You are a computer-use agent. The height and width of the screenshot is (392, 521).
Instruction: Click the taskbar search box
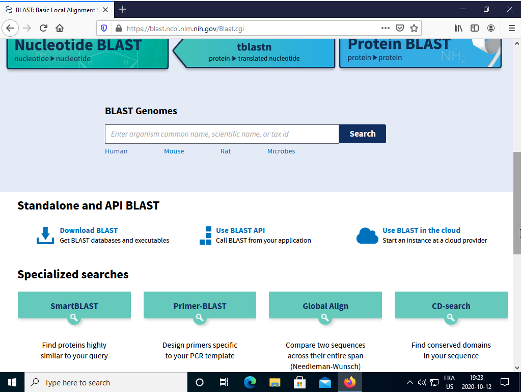tap(106, 382)
